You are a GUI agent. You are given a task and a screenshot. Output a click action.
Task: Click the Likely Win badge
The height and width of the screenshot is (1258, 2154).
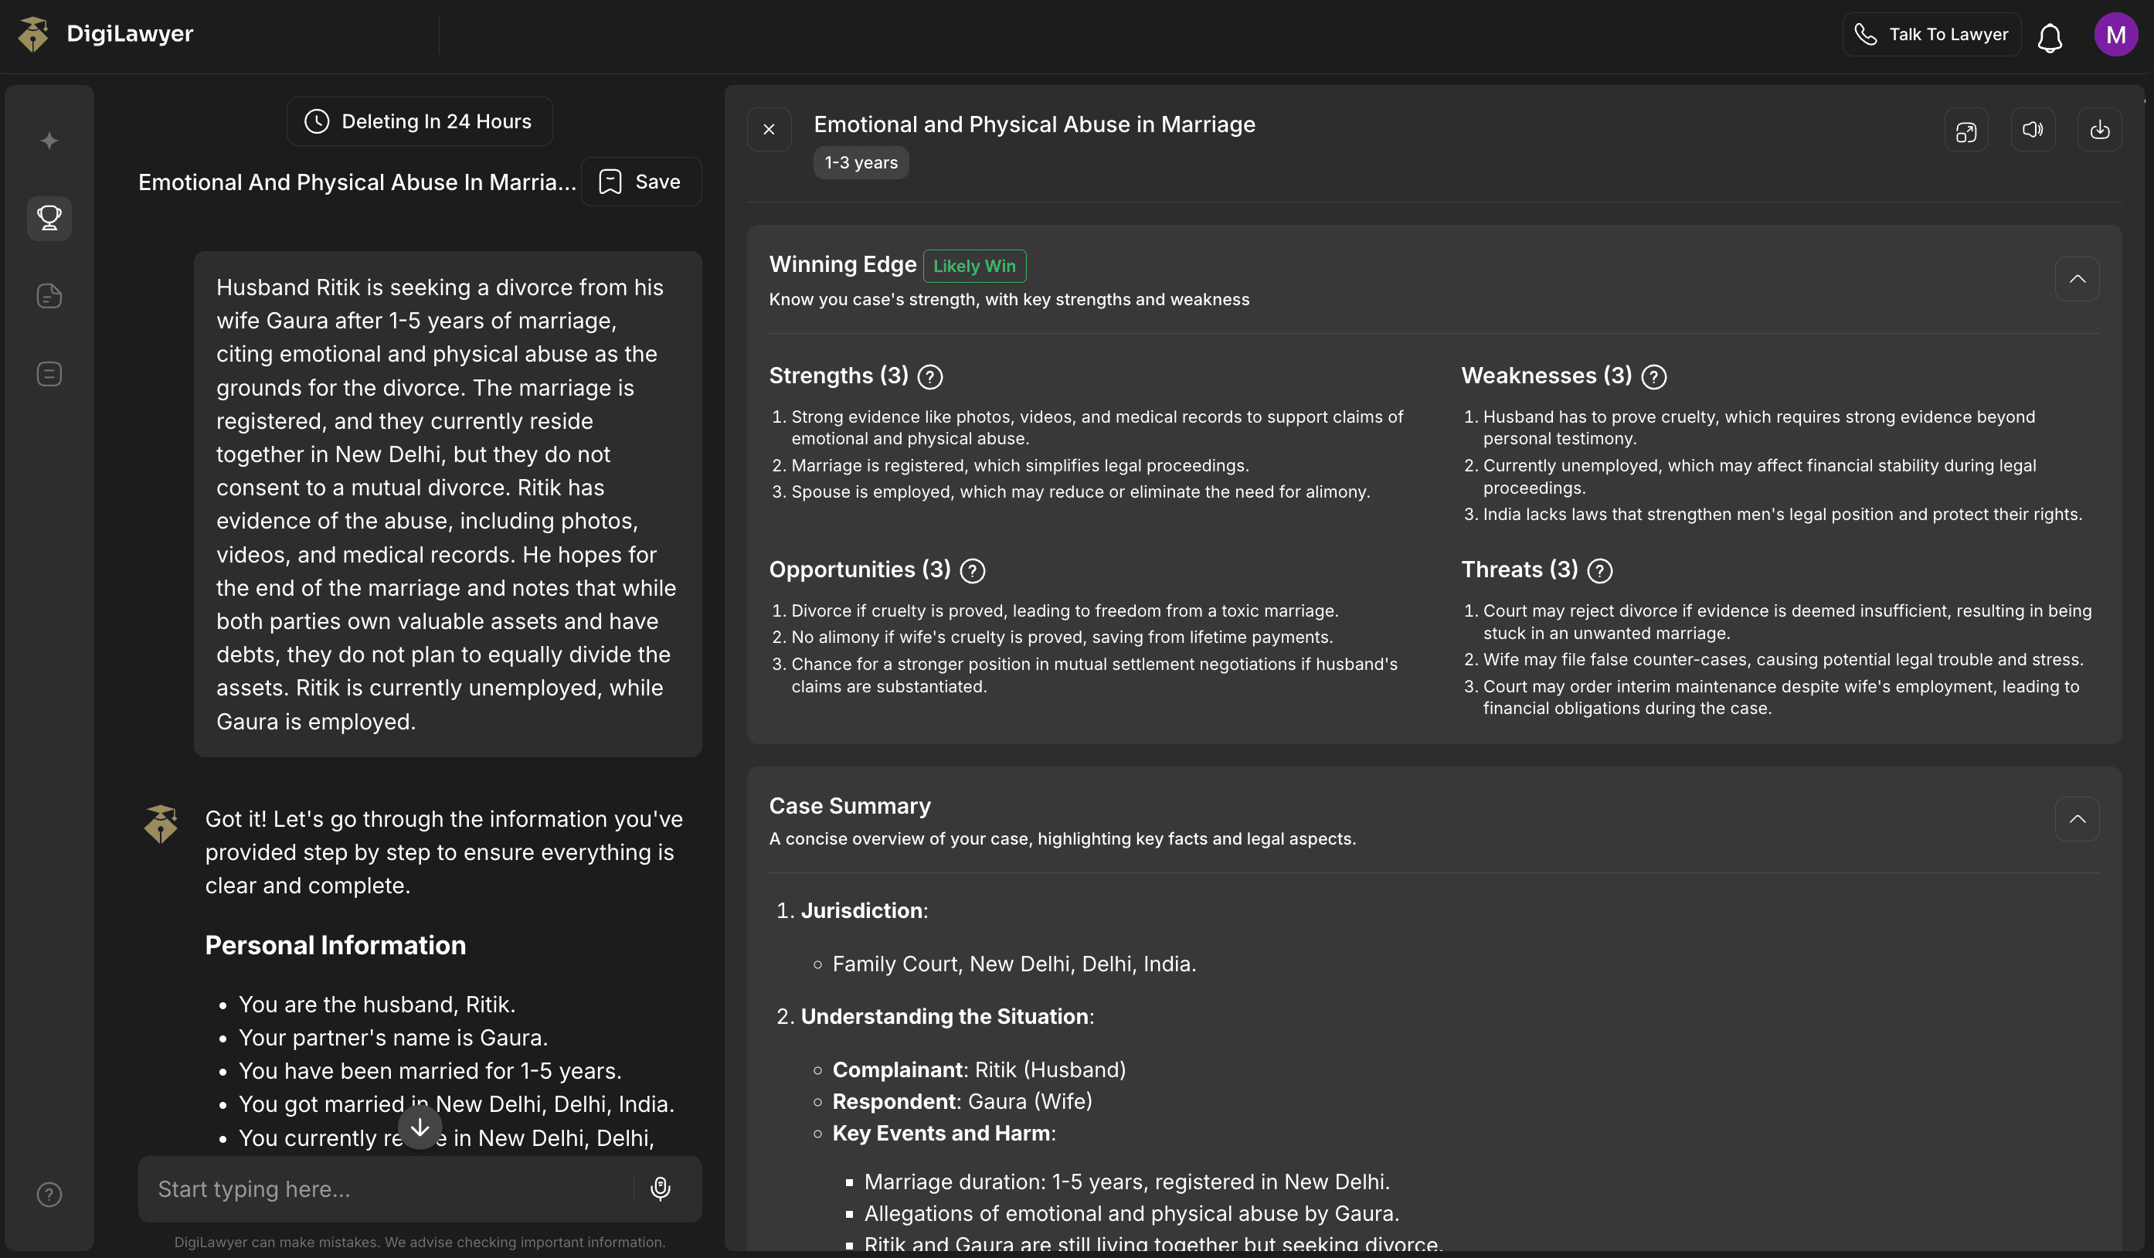point(974,266)
